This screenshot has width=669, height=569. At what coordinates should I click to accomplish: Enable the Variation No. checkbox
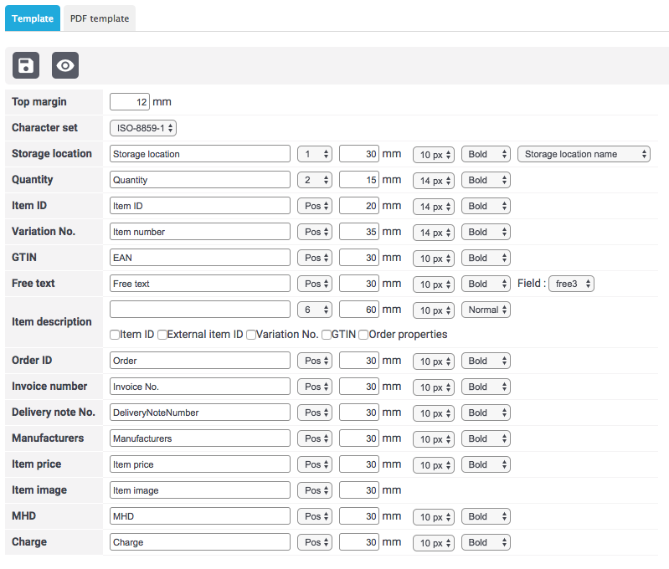pos(251,335)
